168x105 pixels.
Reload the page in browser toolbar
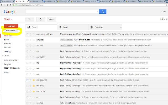coord(8,5)
